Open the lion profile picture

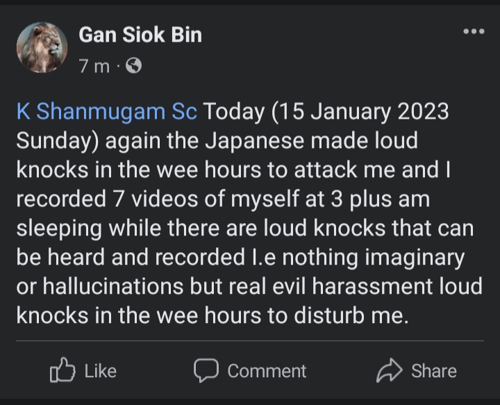tap(42, 47)
